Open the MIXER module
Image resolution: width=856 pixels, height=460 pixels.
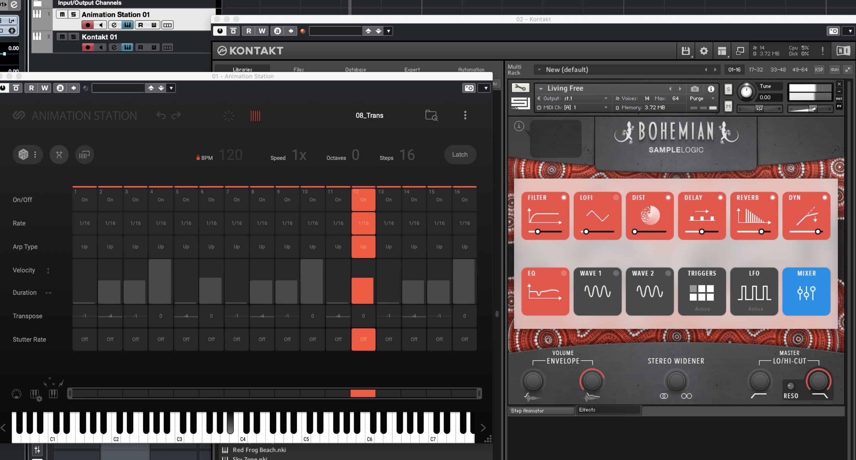806,291
